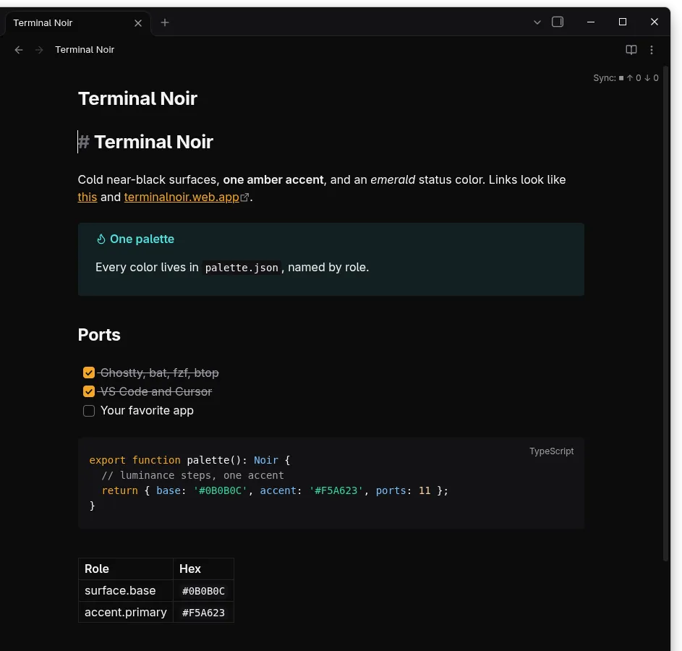
Task: Open the tab list dropdown chevron
Action: 537,22
